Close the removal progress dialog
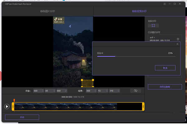The image size is (187, 124). [x=177, y=44]
